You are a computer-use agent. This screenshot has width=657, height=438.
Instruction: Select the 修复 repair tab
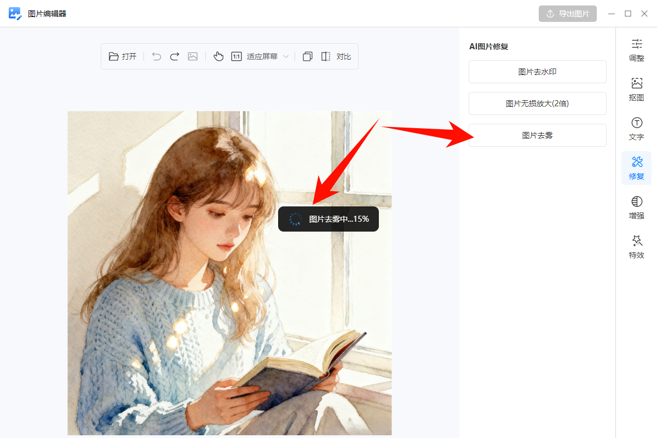636,168
